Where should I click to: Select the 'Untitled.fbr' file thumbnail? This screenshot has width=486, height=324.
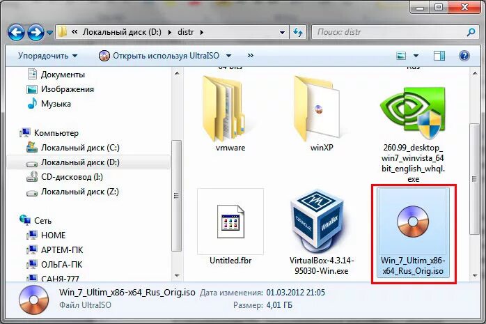230,222
